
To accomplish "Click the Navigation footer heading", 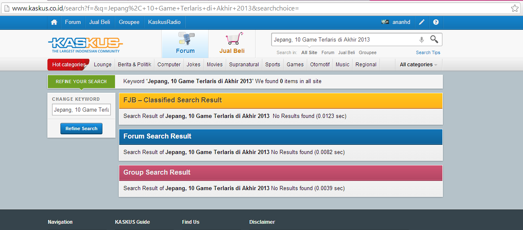I will pos(60,222).
